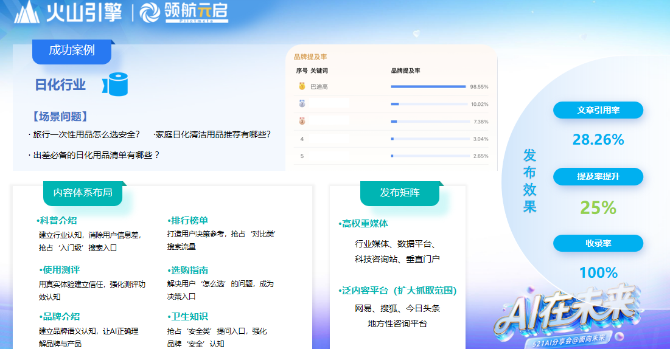Viewport: 670px width, 349px height.
Task: Click the 100% value
Action: tap(598, 272)
